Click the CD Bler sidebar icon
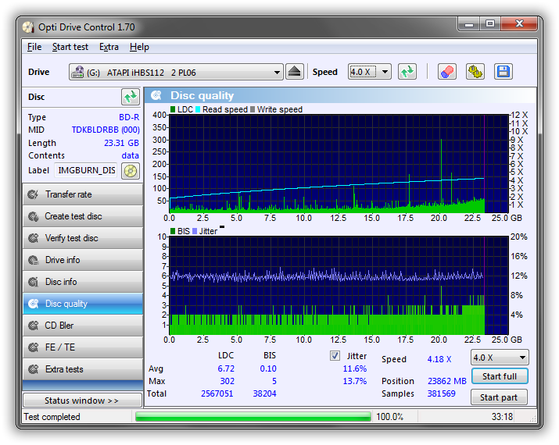This screenshot has width=559, height=445. tap(33, 326)
